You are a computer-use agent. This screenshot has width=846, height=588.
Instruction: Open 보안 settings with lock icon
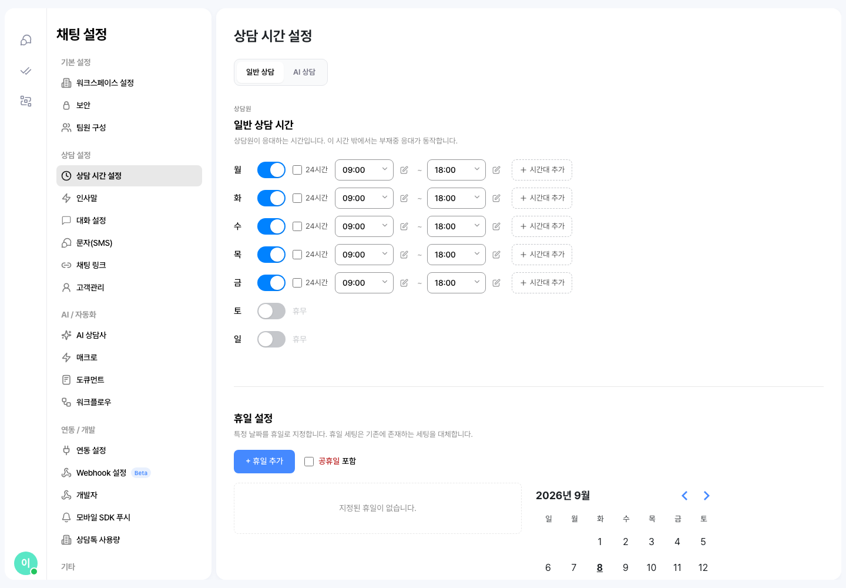click(129, 105)
